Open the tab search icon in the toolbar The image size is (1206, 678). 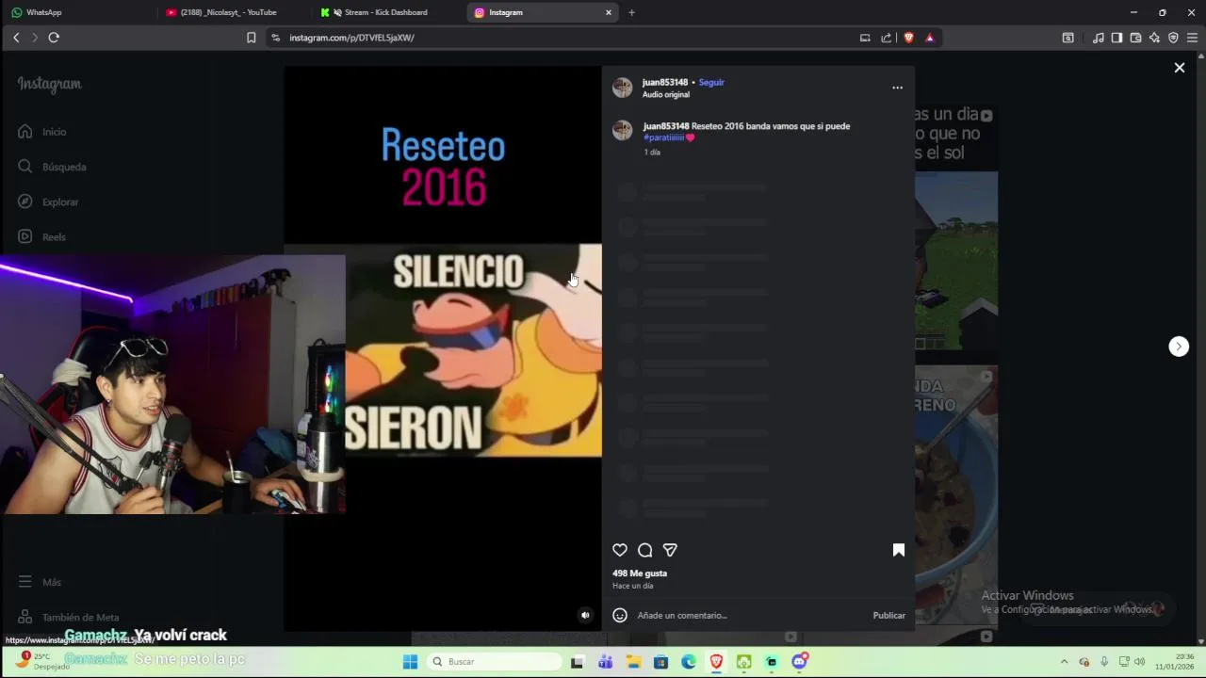coord(1067,38)
